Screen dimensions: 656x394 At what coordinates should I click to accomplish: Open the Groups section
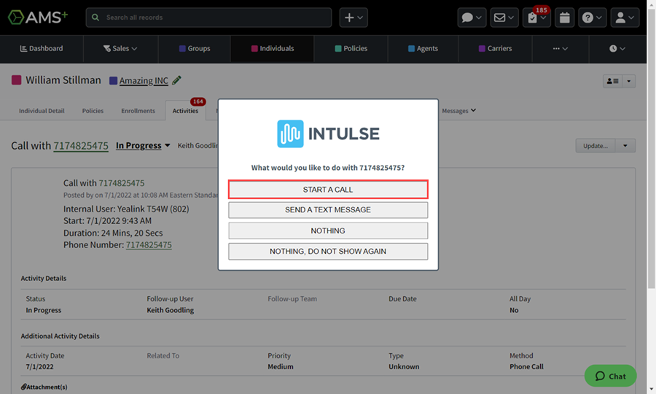coord(195,49)
